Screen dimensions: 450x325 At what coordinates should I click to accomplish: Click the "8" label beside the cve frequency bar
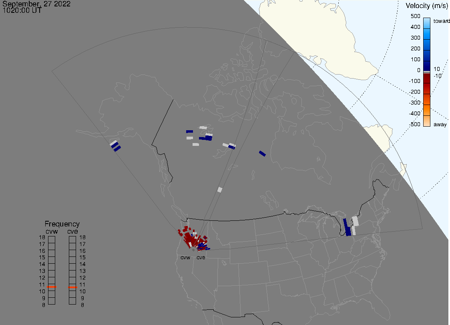(82, 305)
